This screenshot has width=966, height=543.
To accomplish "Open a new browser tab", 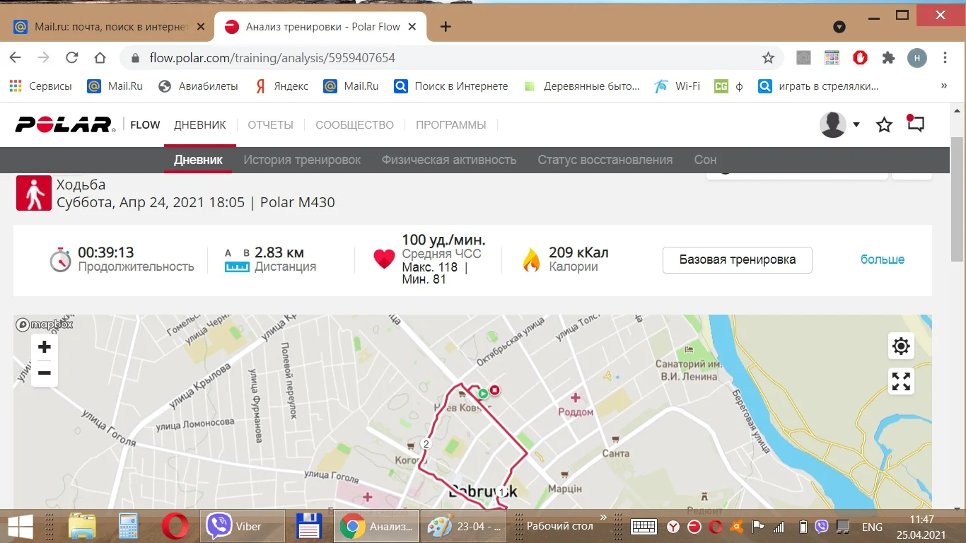I will click(x=446, y=27).
